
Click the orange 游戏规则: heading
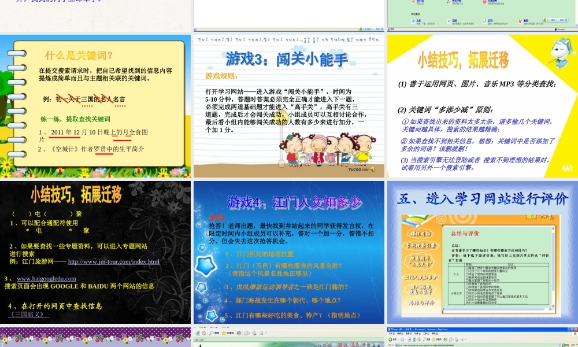coord(221,76)
